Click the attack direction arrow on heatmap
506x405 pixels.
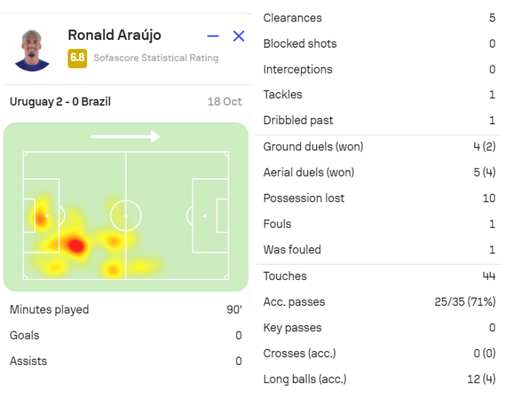point(126,136)
